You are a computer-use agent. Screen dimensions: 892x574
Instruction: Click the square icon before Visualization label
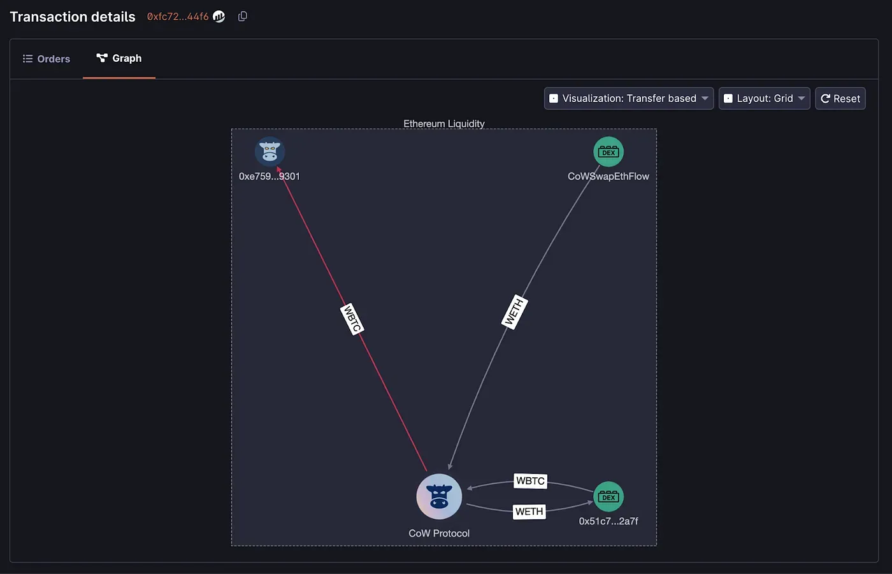554,98
